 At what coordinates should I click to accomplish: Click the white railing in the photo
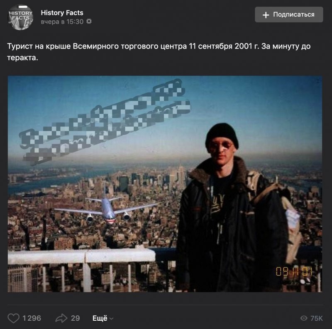(x=81, y=256)
